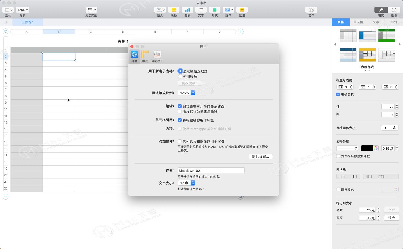This screenshot has height=249, width=403.
Task: Click the Shape (形状) toolbar icon
Action: pyautogui.click(x=215, y=10)
